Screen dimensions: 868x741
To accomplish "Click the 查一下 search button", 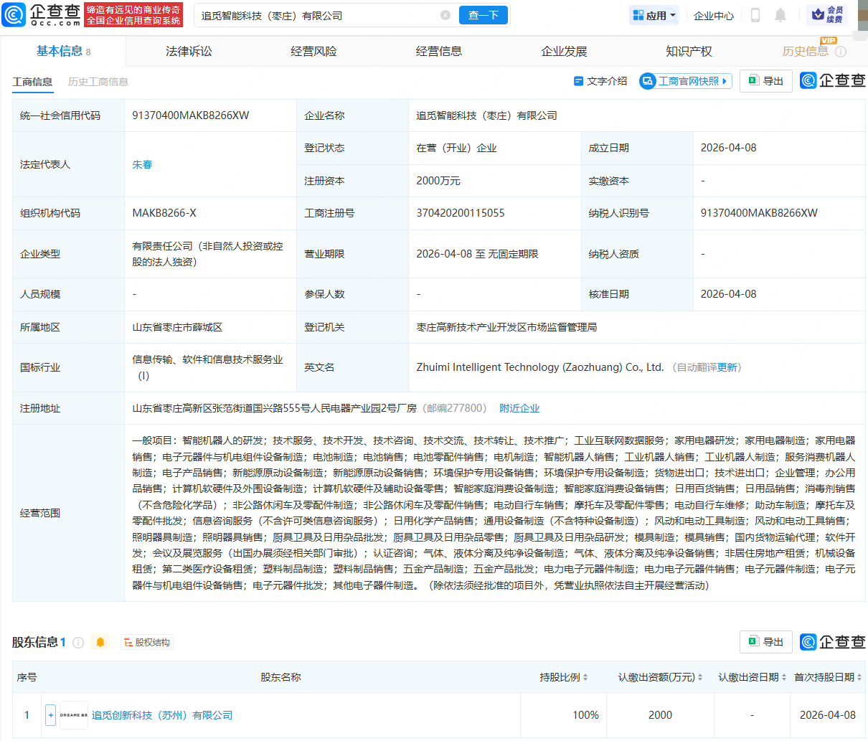I will click(483, 14).
